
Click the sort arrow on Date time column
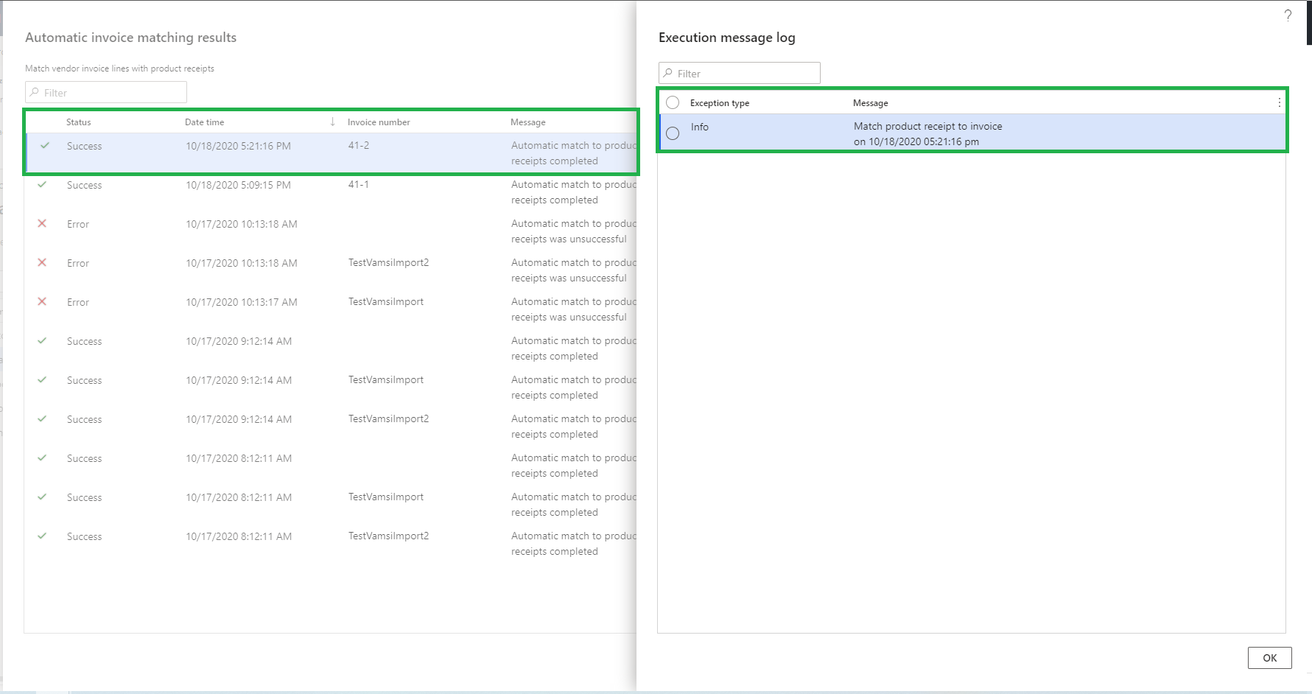click(x=332, y=122)
